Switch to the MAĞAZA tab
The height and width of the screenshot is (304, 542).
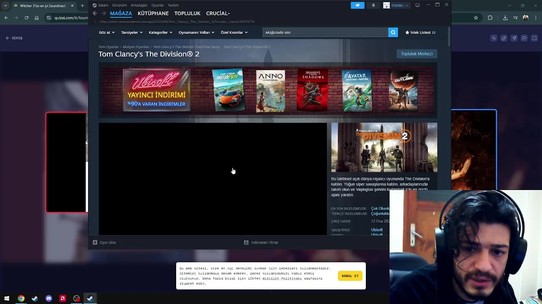pyautogui.click(x=121, y=14)
